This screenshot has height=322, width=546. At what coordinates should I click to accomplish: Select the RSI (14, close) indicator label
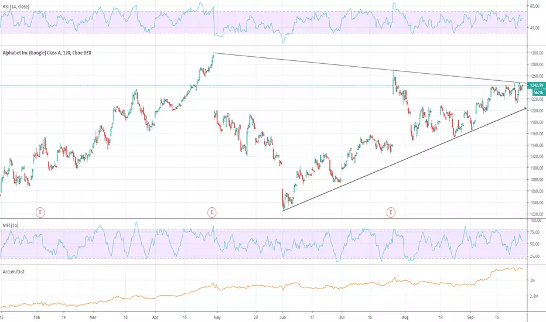click(16, 6)
